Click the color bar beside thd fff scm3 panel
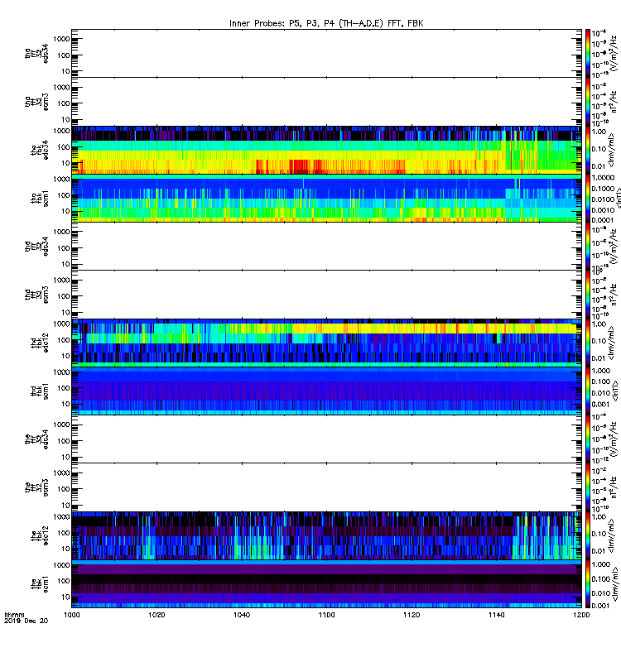The height and width of the screenshot is (662, 621). [588, 295]
